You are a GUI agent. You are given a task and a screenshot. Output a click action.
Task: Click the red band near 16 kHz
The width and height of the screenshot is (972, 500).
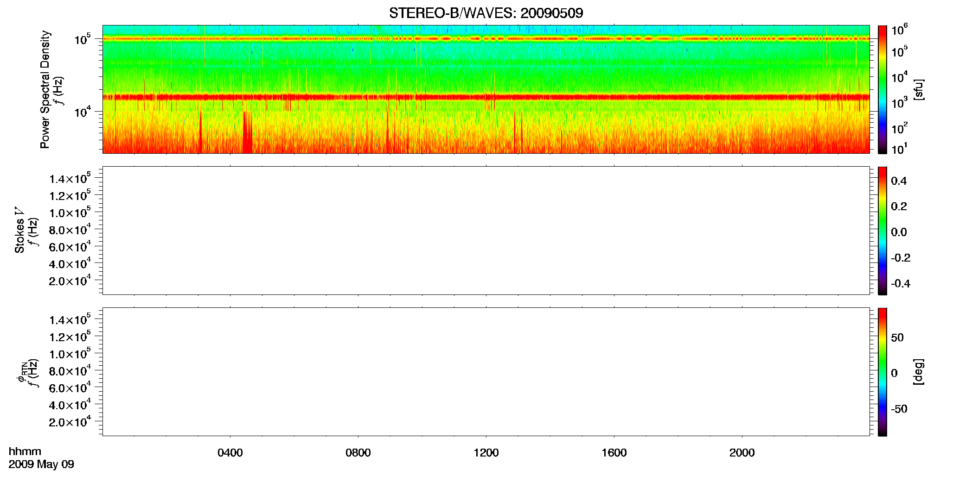486,97
